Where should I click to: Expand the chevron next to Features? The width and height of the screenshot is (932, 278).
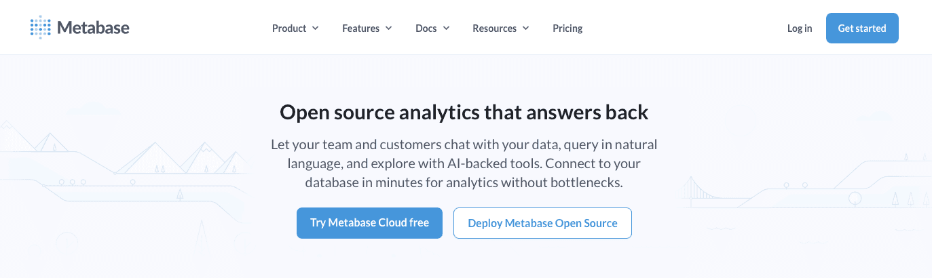[389, 28]
